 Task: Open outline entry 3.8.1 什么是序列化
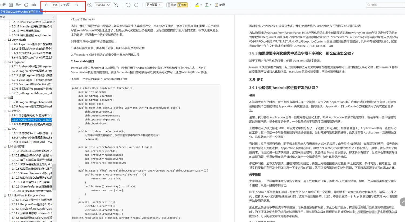click(32, 115)
